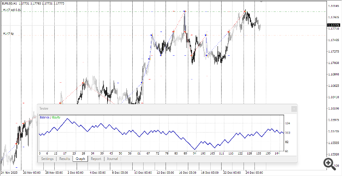Click the 8 Dec 05:00 time label
This screenshot has width=342, height=176.
tap(120, 173)
